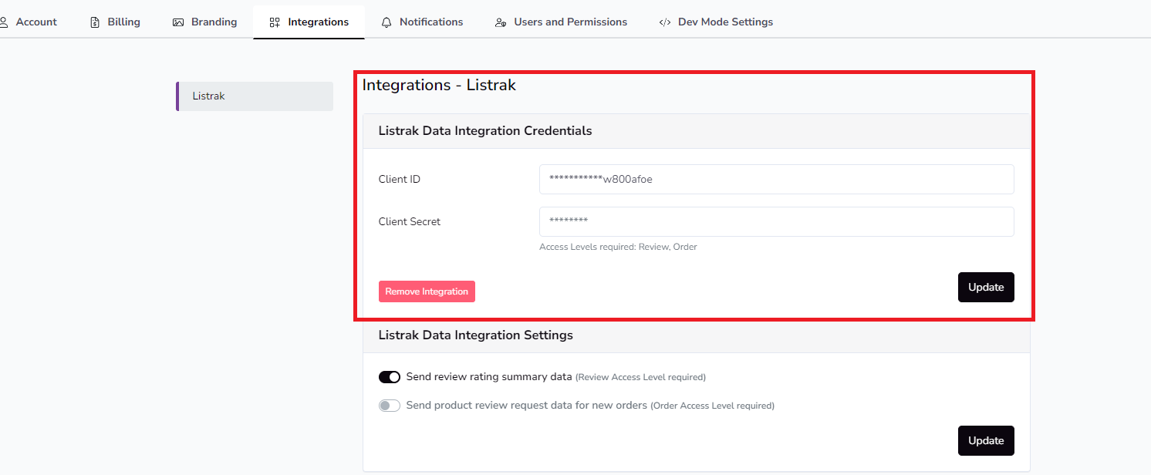Open Users and Permissions tab
The width and height of the screenshot is (1151, 475).
(x=561, y=22)
